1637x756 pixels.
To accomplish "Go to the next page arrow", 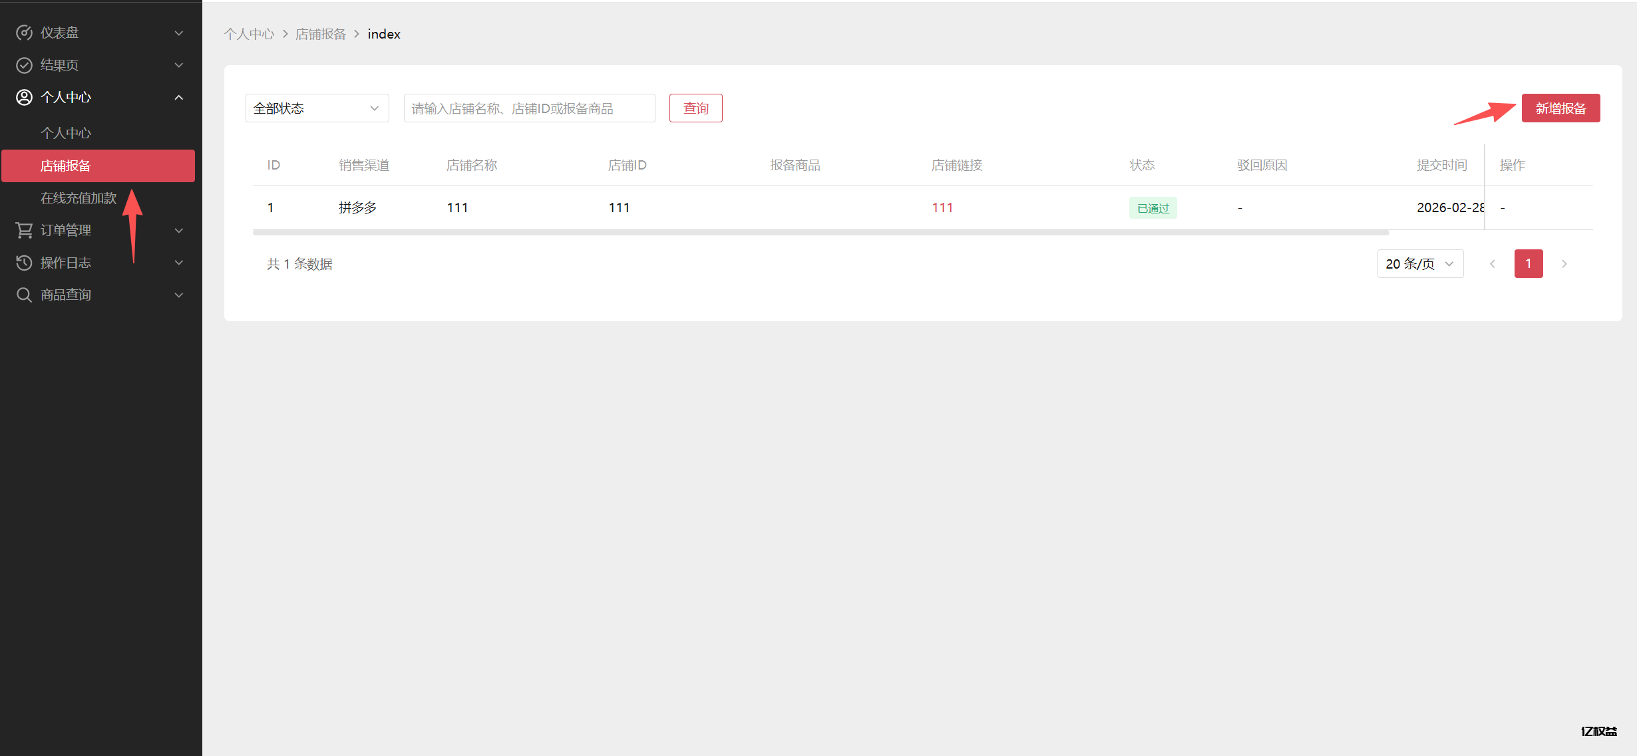I will coord(1564,264).
